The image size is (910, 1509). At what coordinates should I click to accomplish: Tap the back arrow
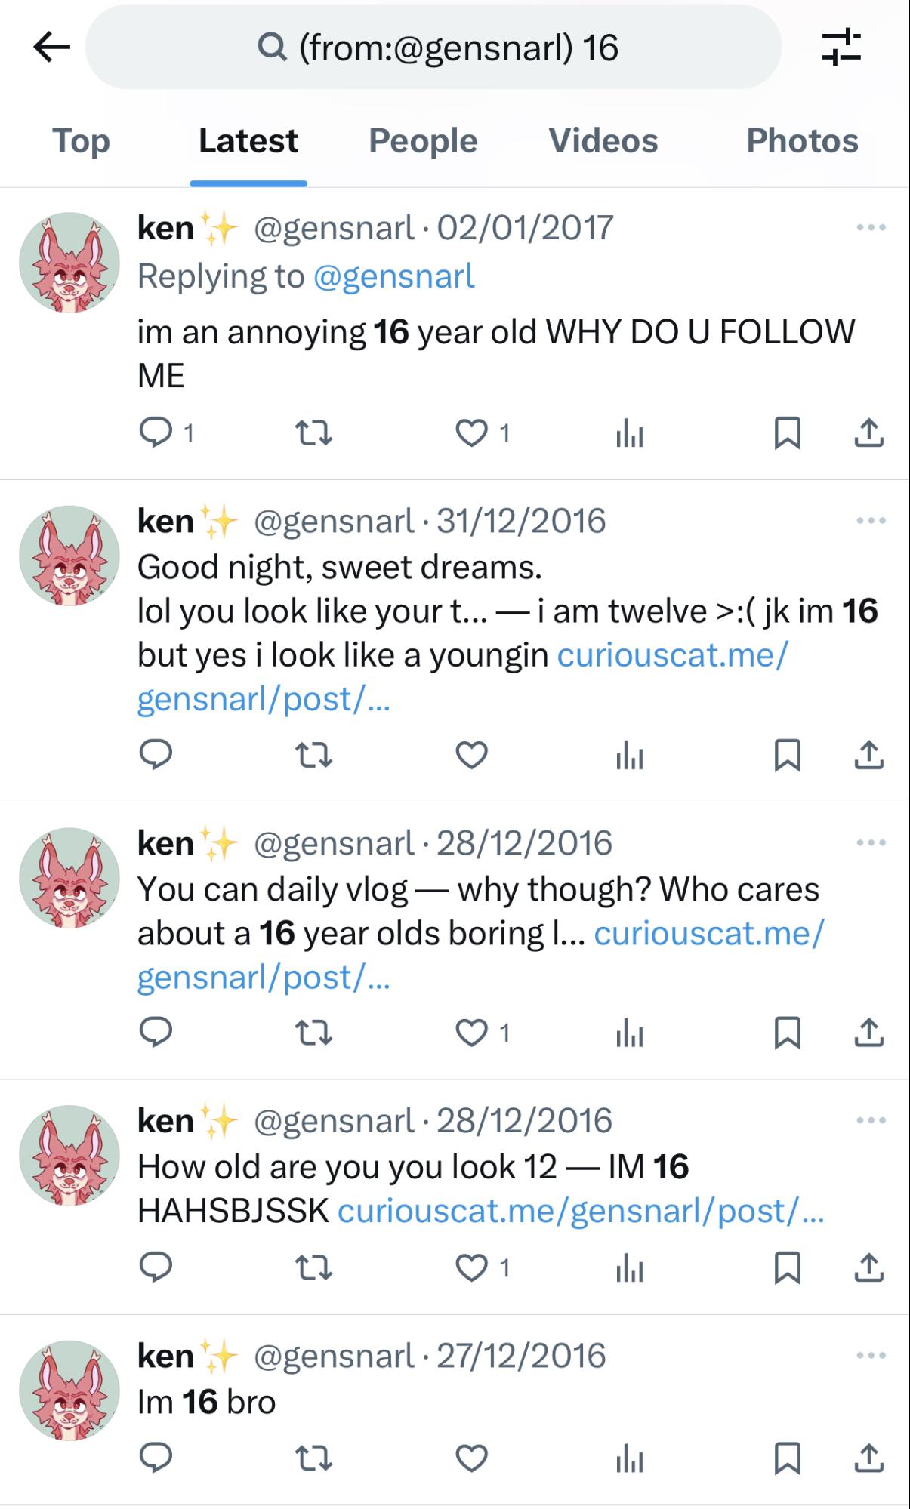[51, 48]
